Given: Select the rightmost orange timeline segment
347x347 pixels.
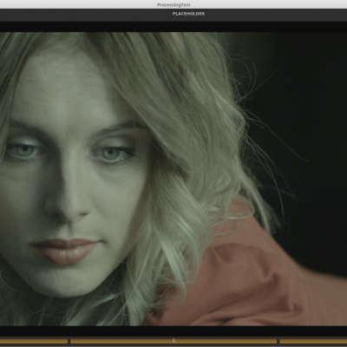Looking at the screenshot, I should 313,341.
